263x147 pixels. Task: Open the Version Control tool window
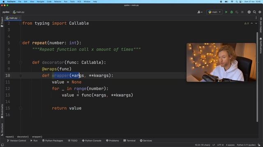(16, 140)
